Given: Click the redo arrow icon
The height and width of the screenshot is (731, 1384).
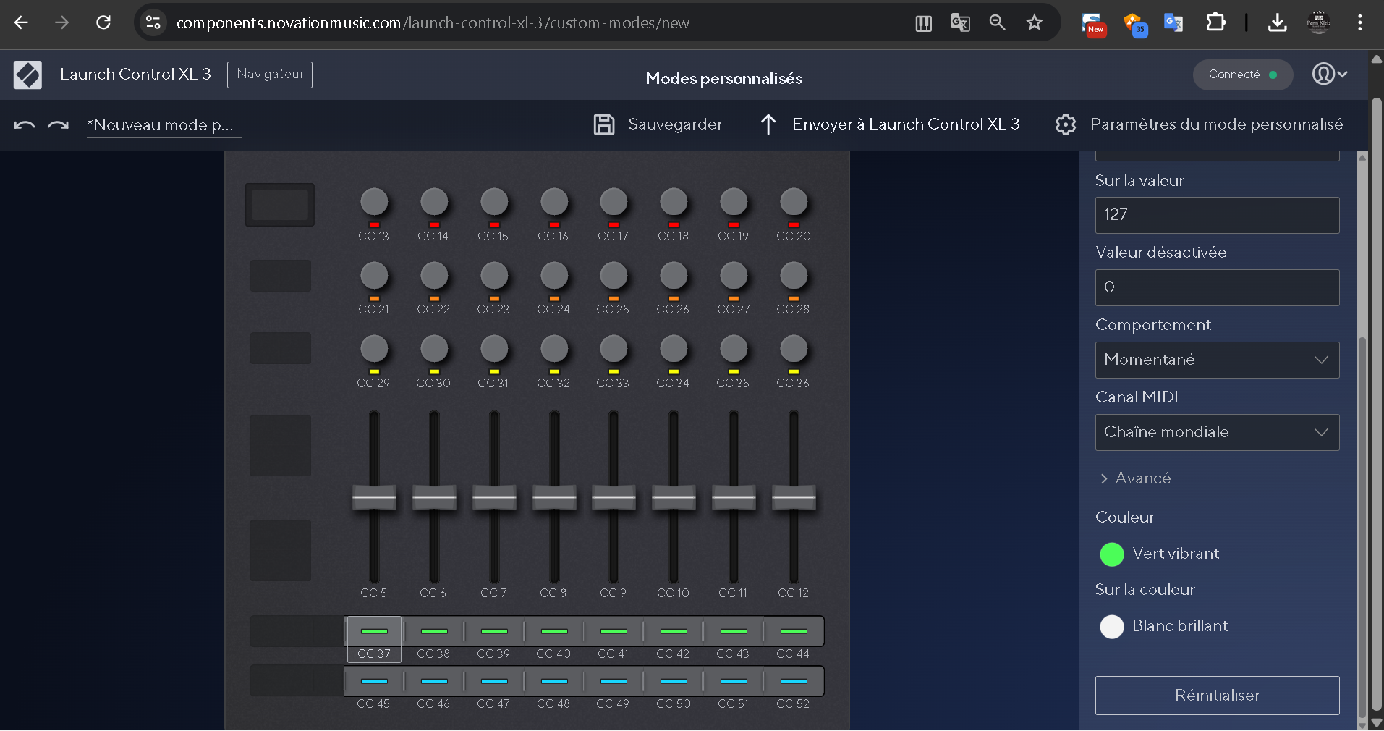Looking at the screenshot, I should click(58, 125).
